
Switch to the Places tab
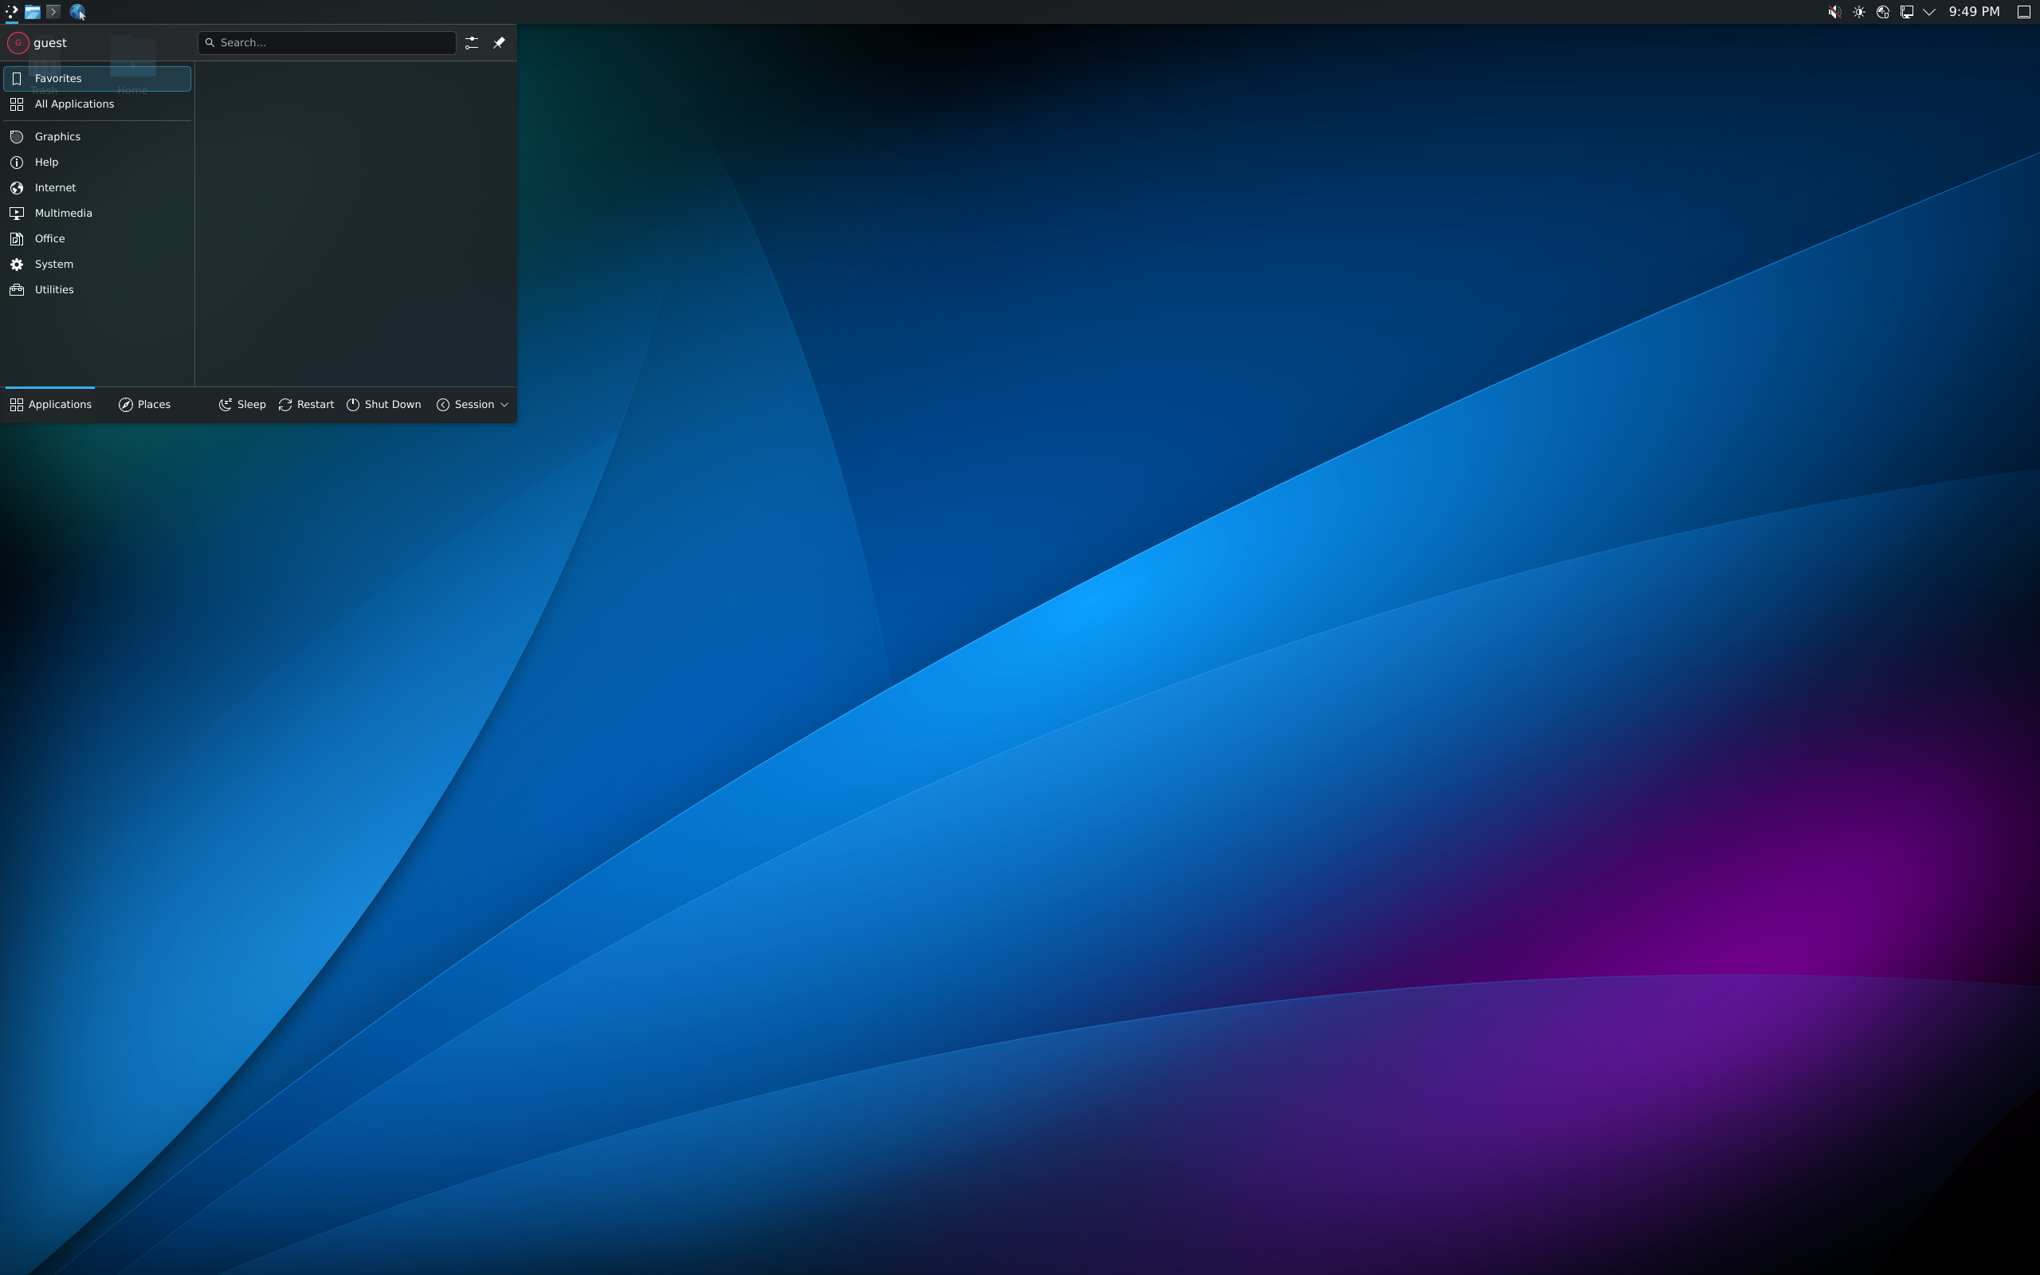tap(145, 405)
